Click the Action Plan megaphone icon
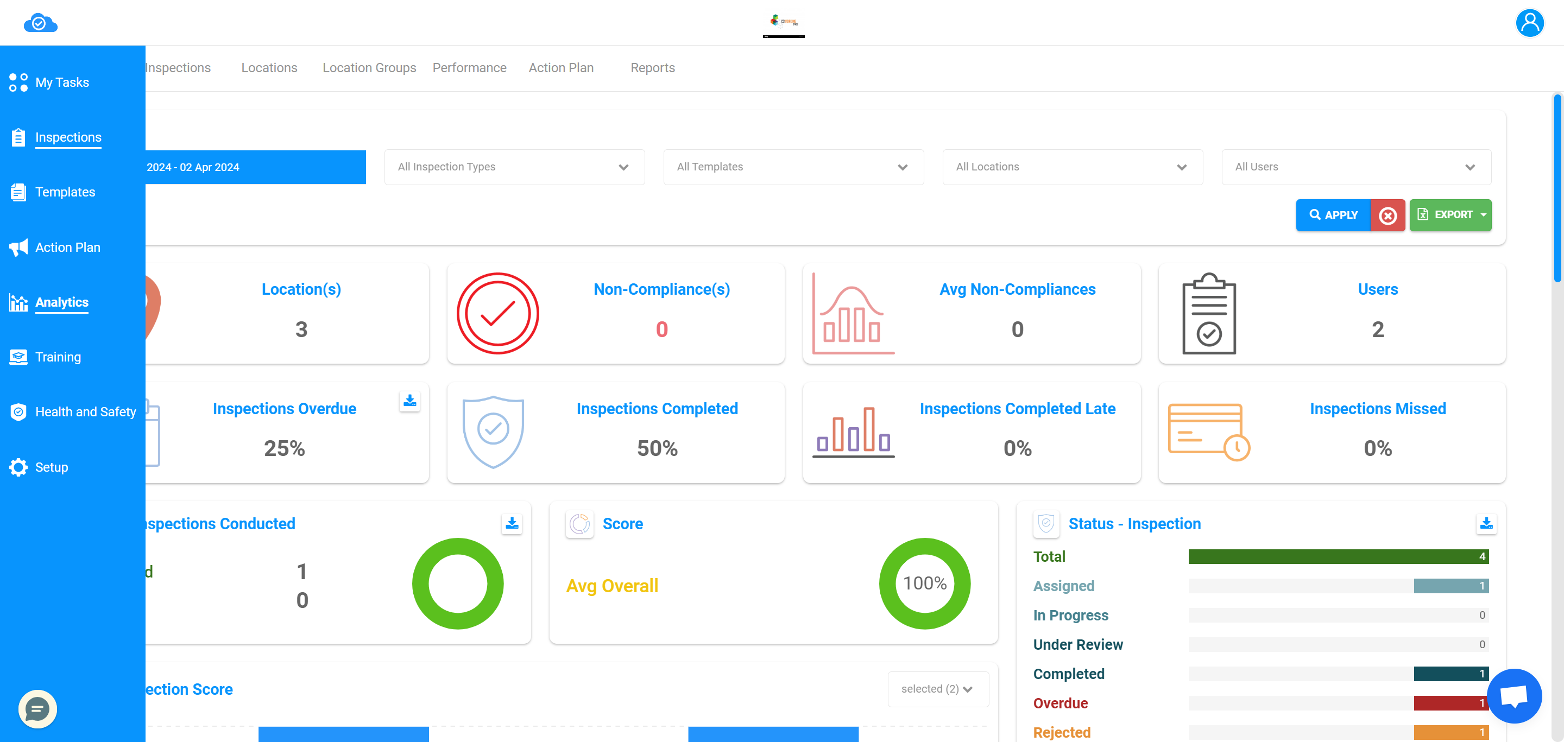Image resolution: width=1564 pixels, height=742 pixels. click(x=18, y=248)
